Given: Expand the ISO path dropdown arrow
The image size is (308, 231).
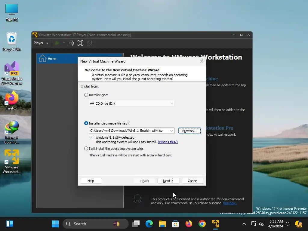Looking at the screenshot, I should tap(172, 131).
